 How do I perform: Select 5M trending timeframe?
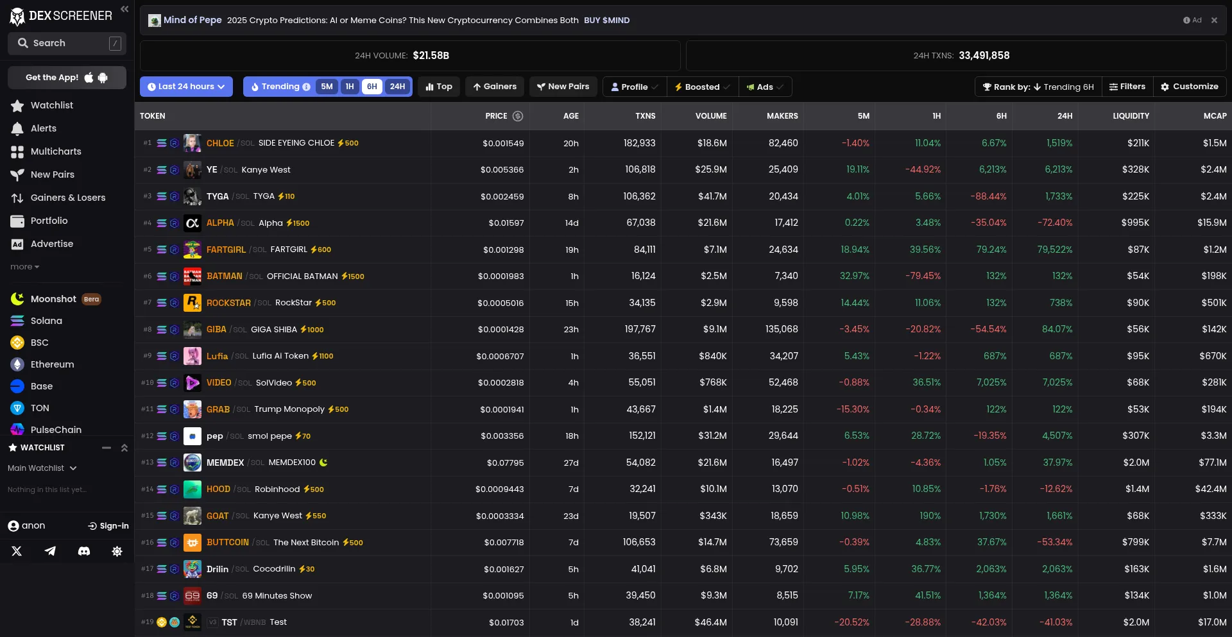(327, 87)
